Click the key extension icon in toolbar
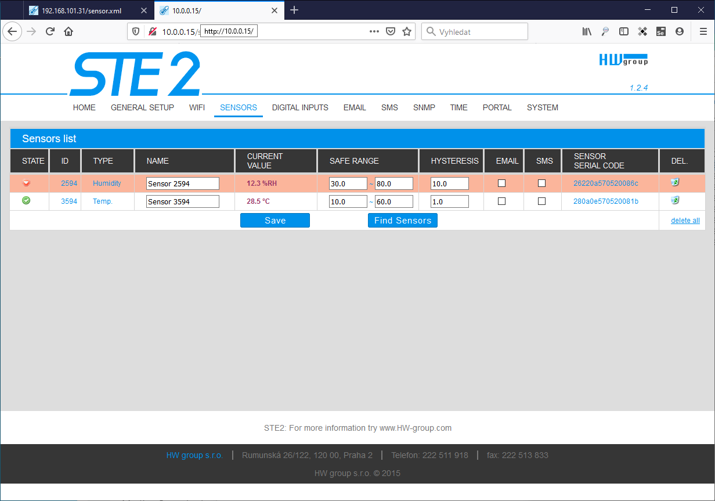Viewport: 715px width, 501px height. click(605, 32)
